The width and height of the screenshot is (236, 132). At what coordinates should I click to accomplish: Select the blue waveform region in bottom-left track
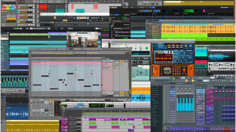tap(17, 113)
